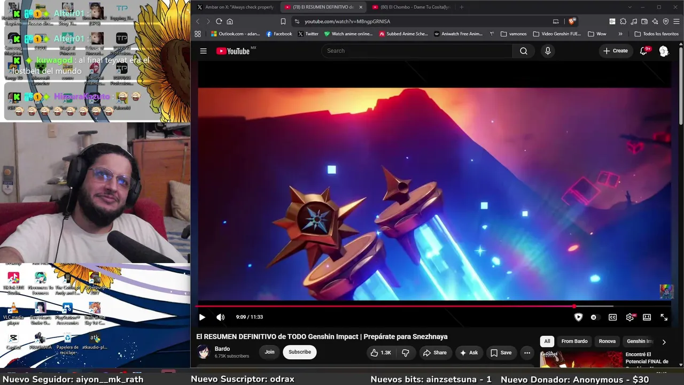Share the Genshin Impact resumen video
This screenshot has height=385, width=684.
click(435, 352)
